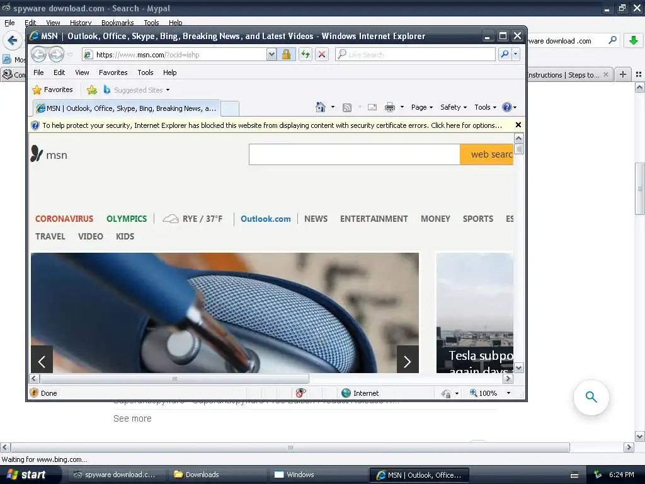Click Add to Favorites Bar star icon
Screen dimensions: 645x484
(92, 89)
